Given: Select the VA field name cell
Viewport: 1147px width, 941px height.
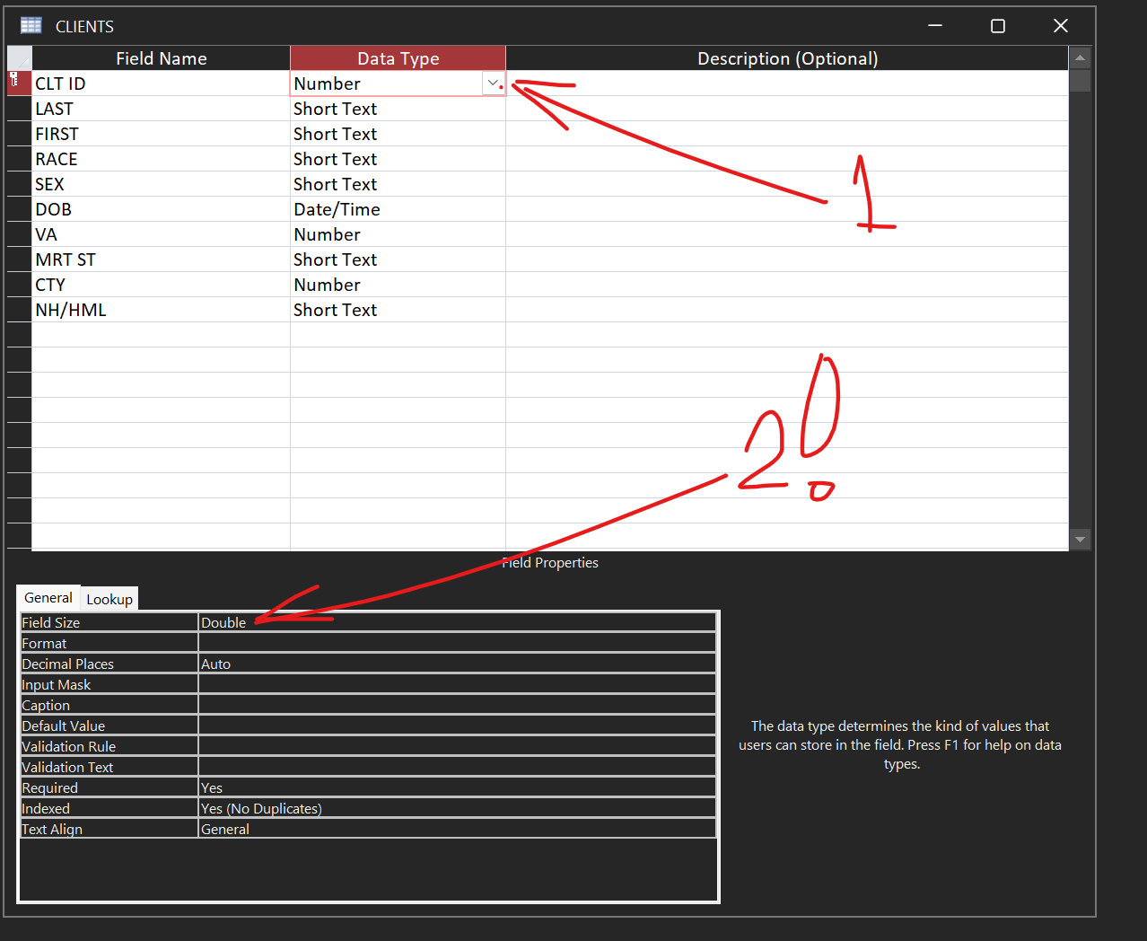Looking at the screenshot, I should [161, 234].
